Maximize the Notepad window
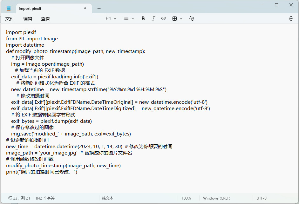The height and width of the screenshot is (204, 299). pyautogui.click(x=276, y=5)
